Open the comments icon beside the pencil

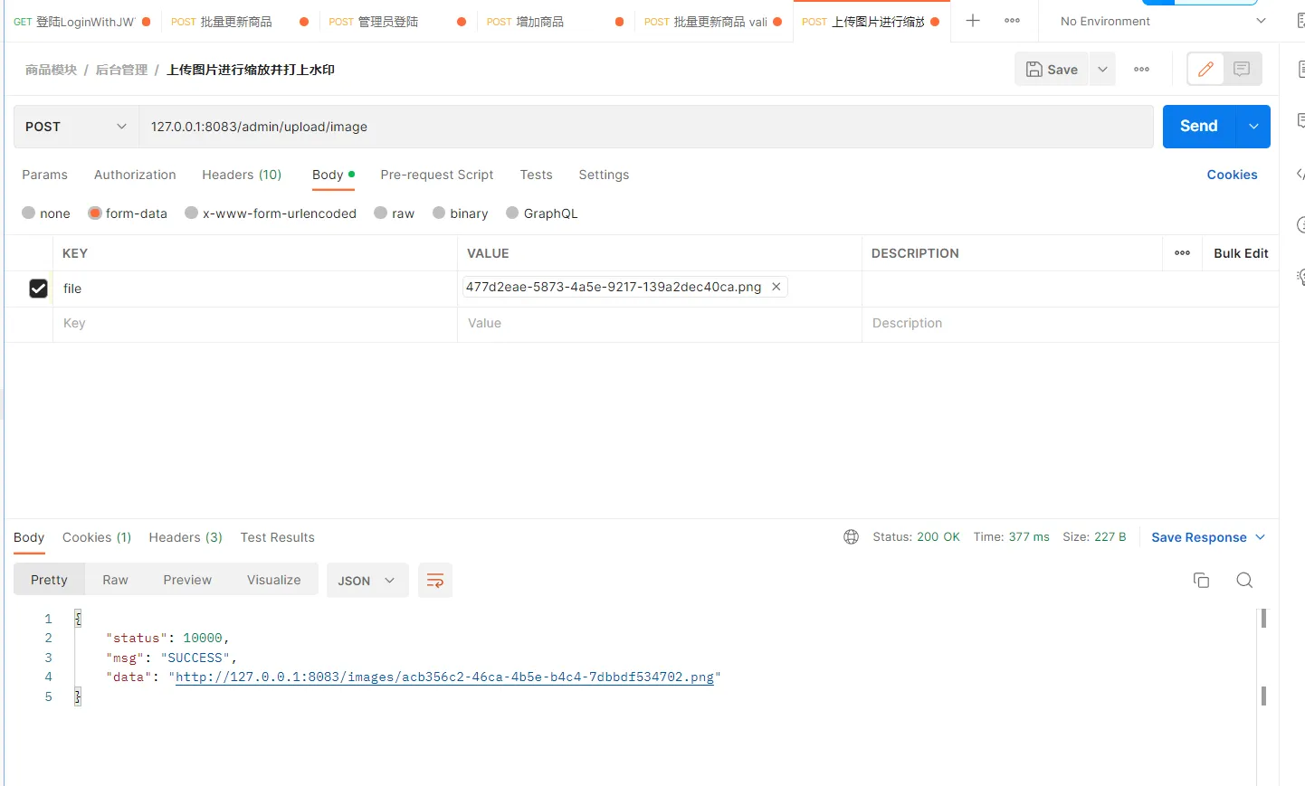coord(1242,69)
